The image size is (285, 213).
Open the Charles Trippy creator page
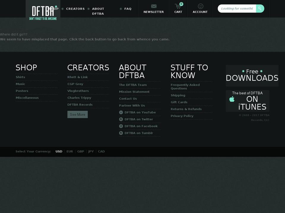[x=79, y=98]
